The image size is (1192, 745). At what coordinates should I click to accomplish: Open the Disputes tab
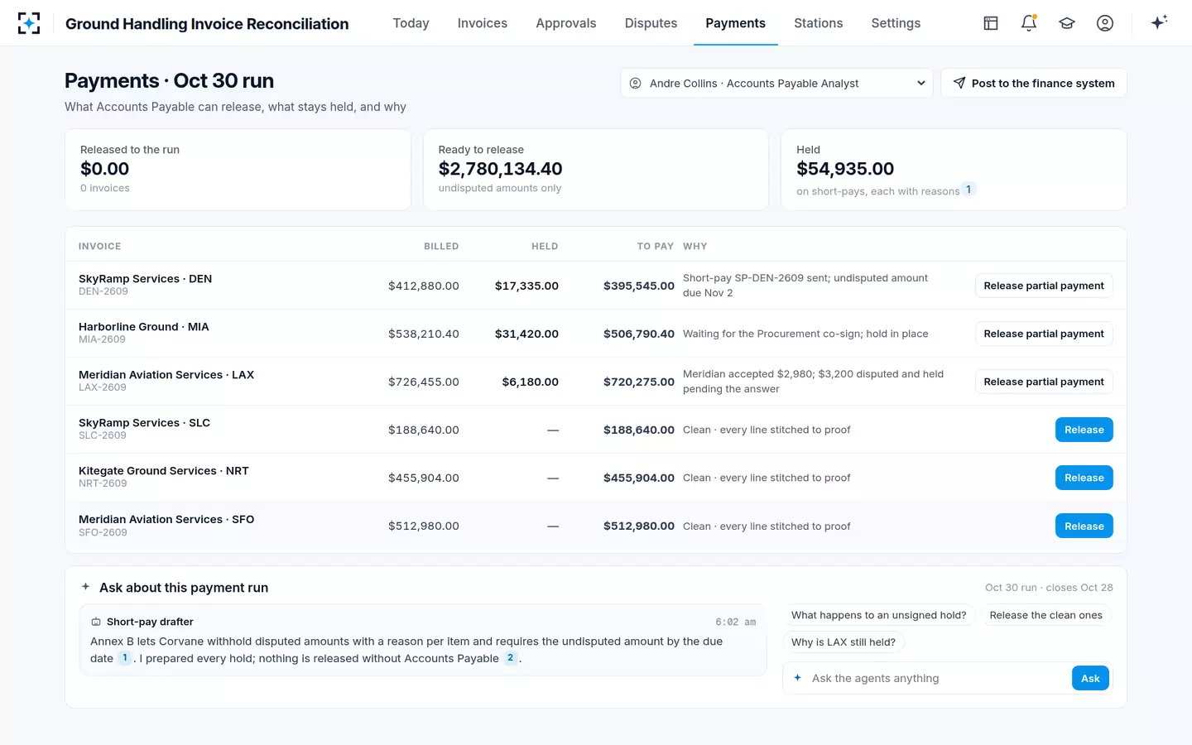click(651, 23)
